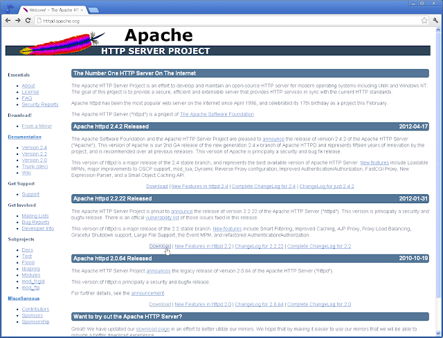443x338 pixels.
Task: Click the vertical scrollbar thumb
Action: [438, 165]
